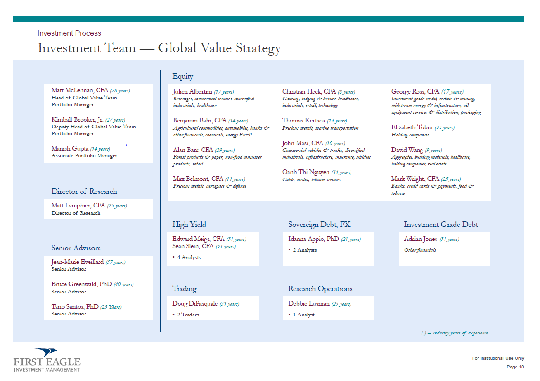
Task: Click 'Deputy Head of Global Value Team' text
Action: pyautogui.click(x=94, y=127)
